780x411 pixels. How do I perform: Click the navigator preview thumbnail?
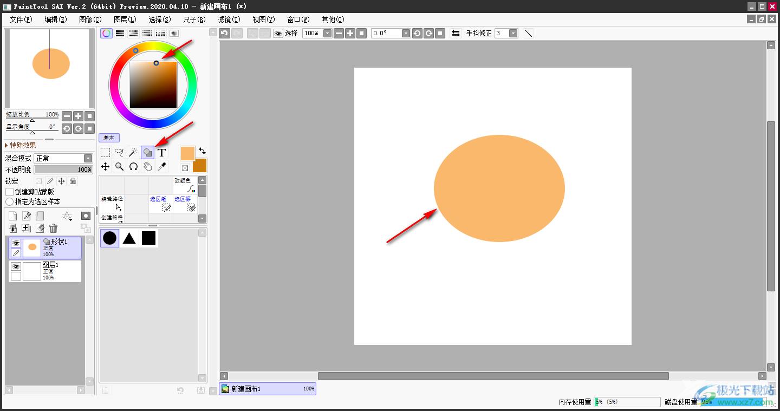50,69
